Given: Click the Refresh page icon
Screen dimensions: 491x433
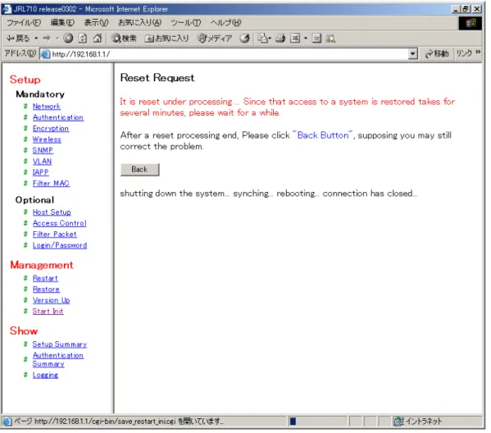Looking at the screenshot, I should coord(83,39).
